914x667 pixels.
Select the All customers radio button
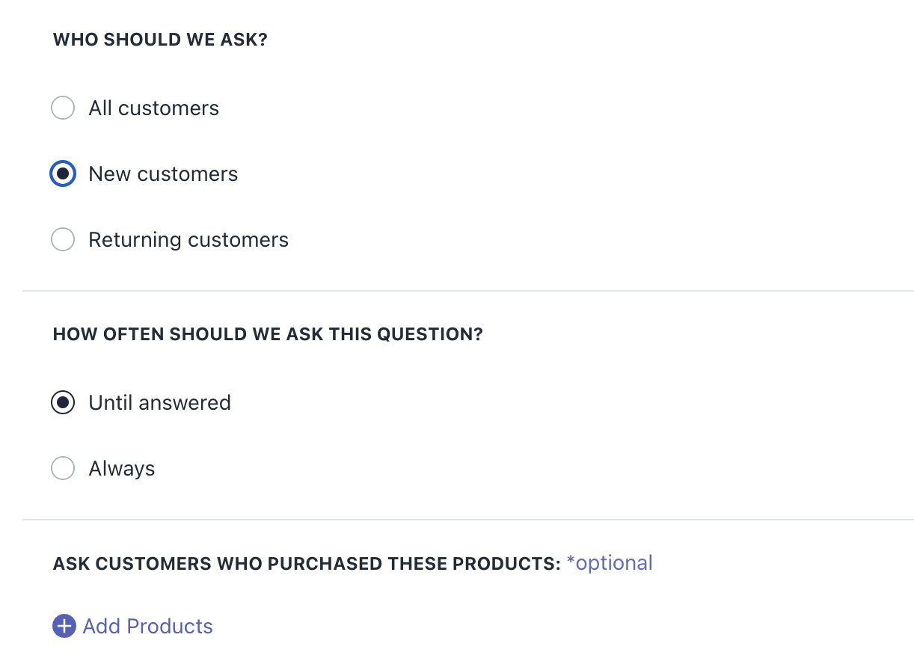63,108
